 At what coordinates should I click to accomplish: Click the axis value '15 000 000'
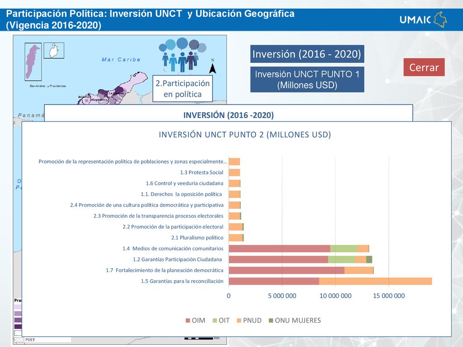389,295
